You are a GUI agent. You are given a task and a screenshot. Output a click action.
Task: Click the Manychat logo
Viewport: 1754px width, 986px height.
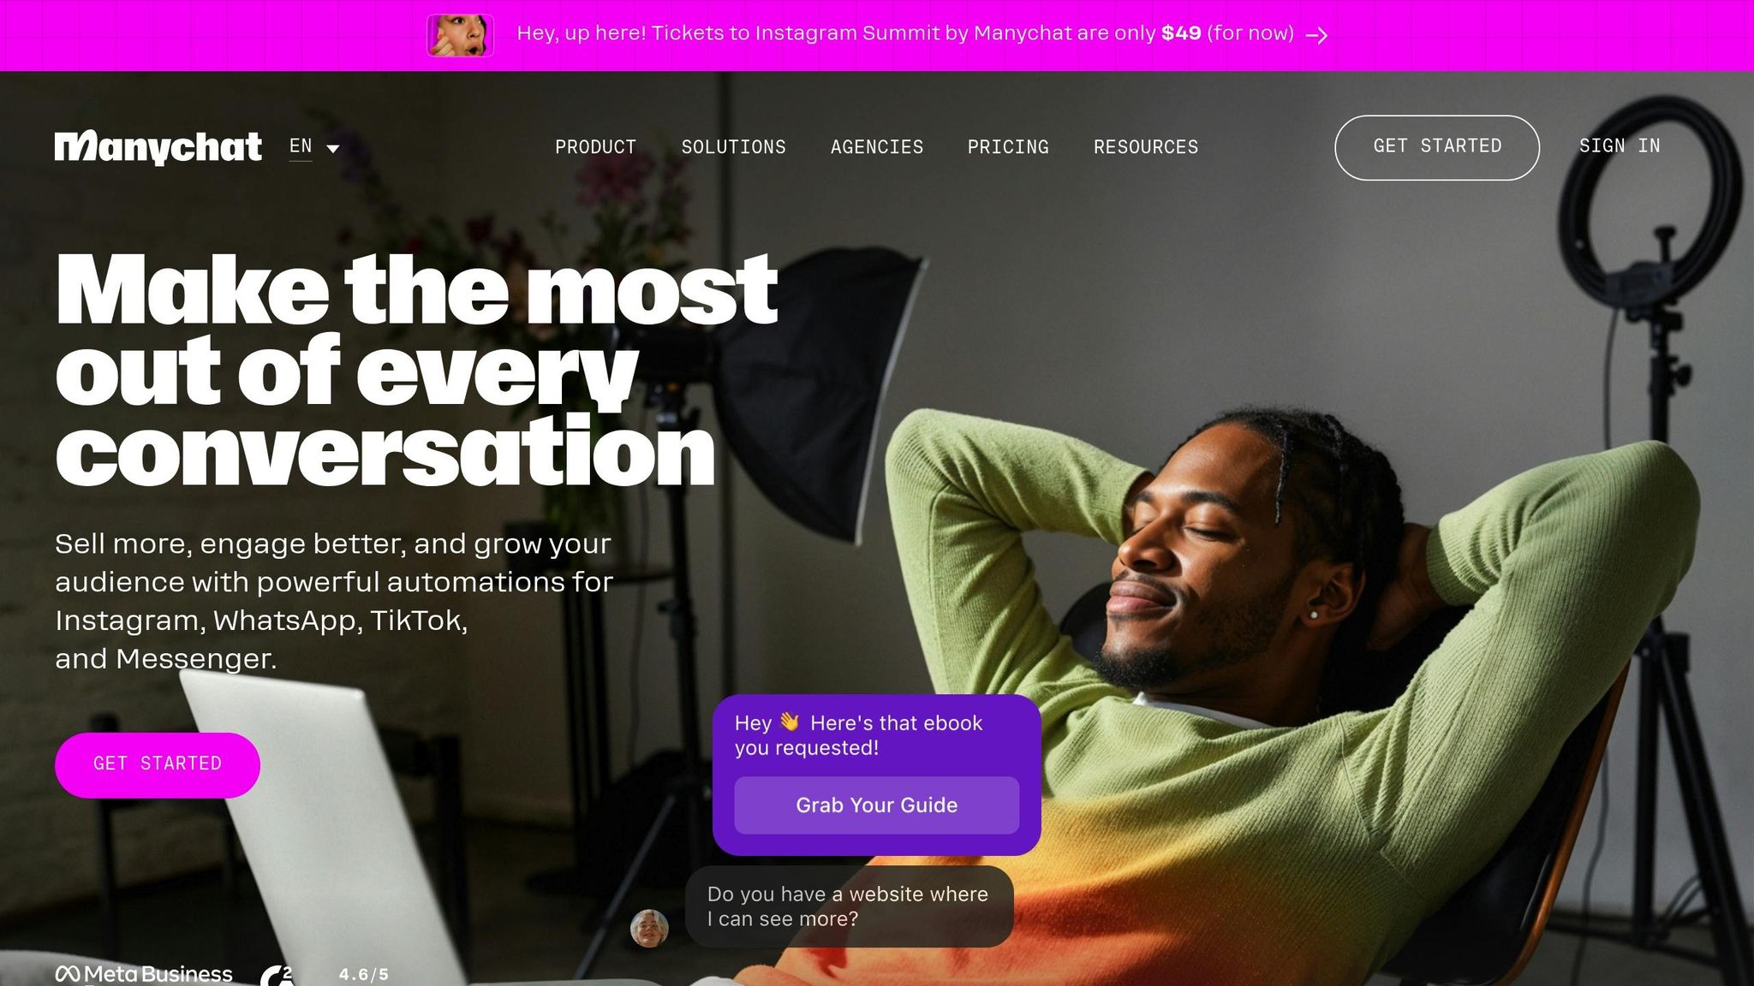pos(158,147)
